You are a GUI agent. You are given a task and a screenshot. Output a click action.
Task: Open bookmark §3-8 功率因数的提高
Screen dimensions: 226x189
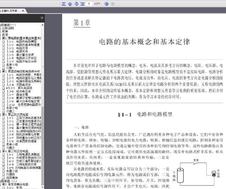coord(21,141)
